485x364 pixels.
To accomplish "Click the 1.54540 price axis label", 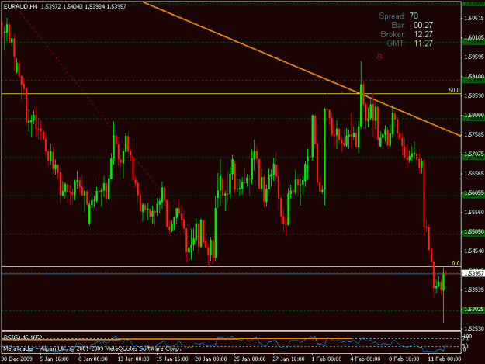I will [473, 251].
